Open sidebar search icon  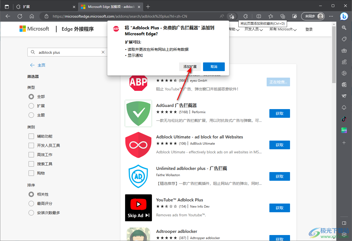(344, 28)
